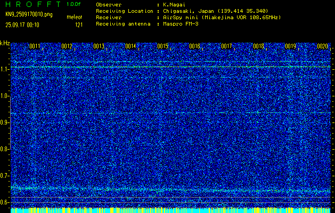Click the meteor count value 121
The image size is (335, 213).
(x=79, y=25)
